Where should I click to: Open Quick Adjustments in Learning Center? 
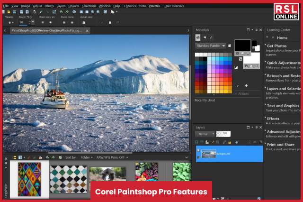point(284,63)
